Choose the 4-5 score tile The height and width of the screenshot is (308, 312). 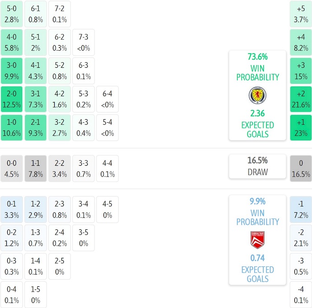point(108,210)
